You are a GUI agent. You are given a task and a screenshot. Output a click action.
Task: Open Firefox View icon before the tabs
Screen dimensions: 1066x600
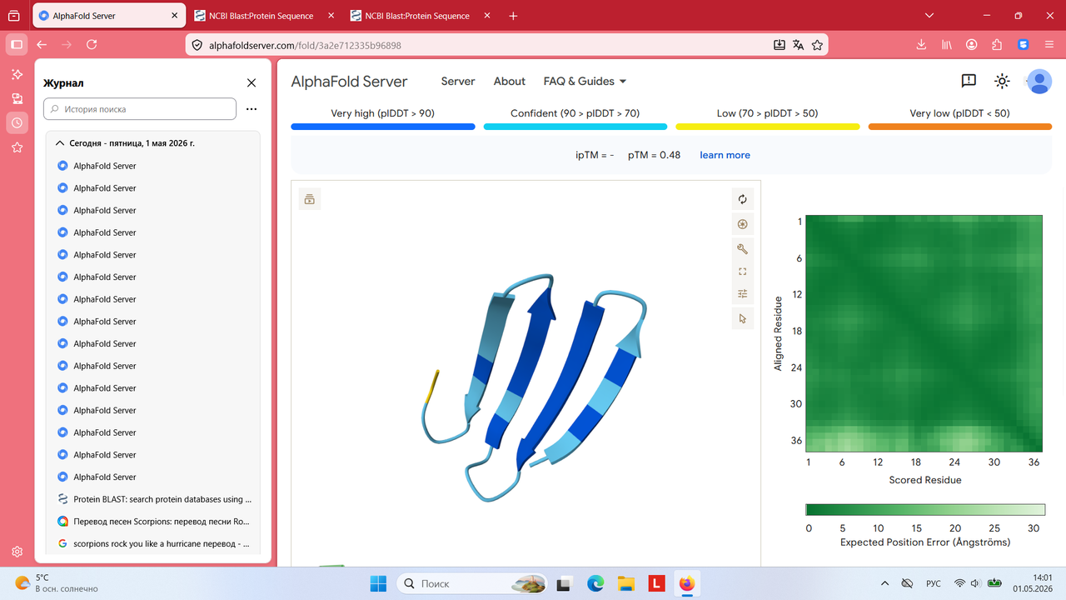pyautogui.click(x=13, y=16)
